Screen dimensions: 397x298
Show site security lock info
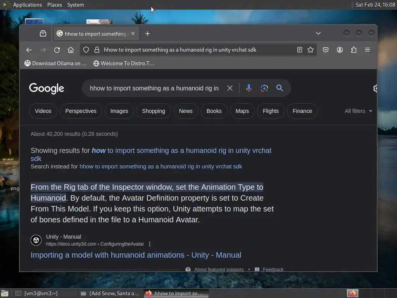[x=97, y=50]
